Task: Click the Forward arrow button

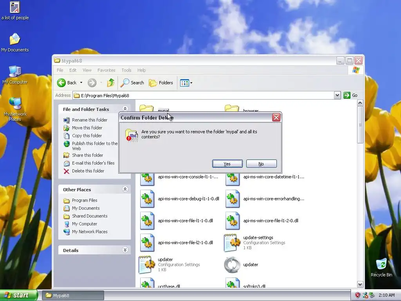Action: pyautogui.click(x=92, y=83)
